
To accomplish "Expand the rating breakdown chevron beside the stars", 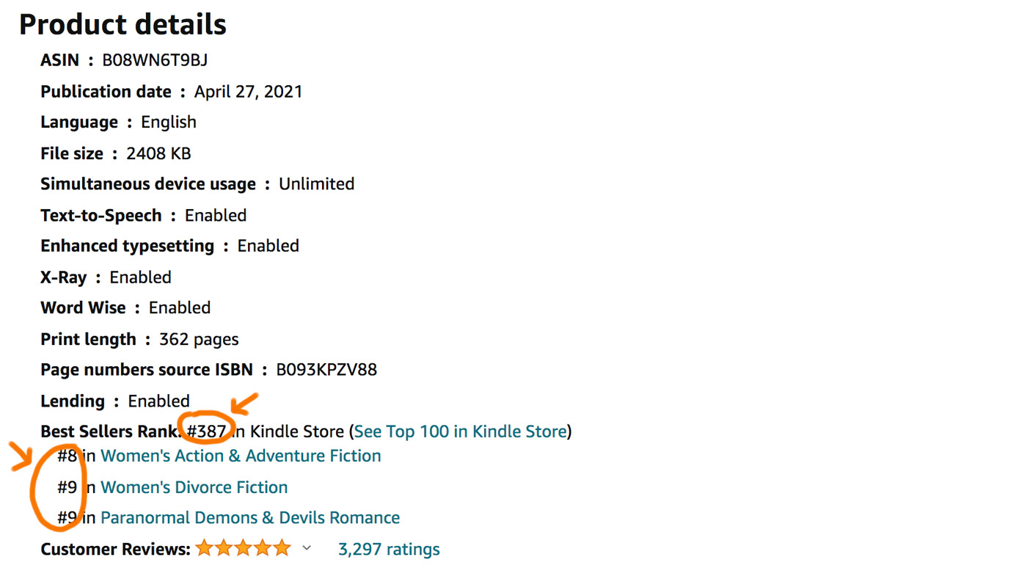I will point(307,548).
